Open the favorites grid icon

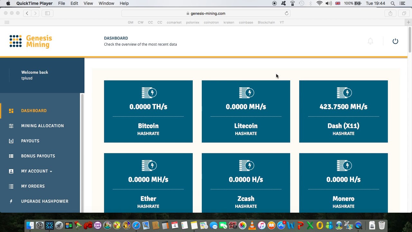pos(7,22)
